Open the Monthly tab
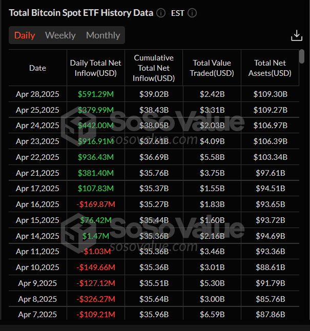This screenshot has height=331, width=310. pos(103,35)
